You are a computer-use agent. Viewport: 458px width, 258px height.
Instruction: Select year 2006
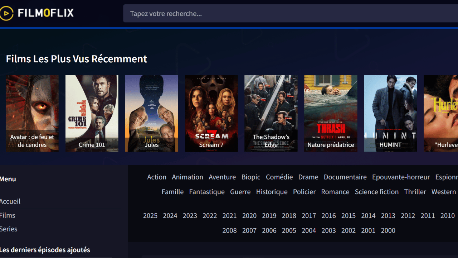pos(269,230)
